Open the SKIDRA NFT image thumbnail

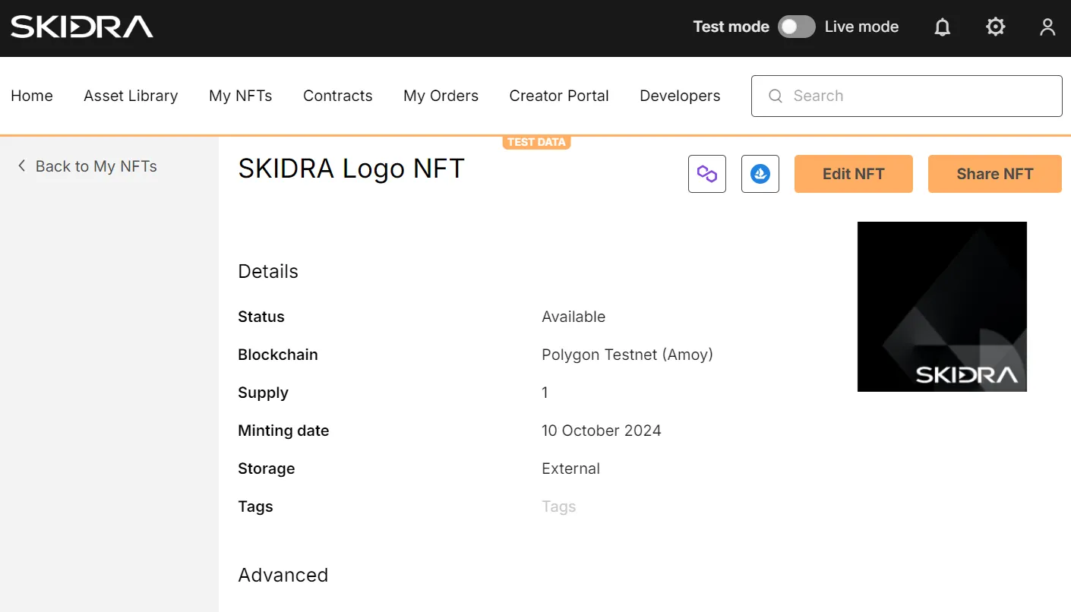pyautogui.click(x=942, y=307)
